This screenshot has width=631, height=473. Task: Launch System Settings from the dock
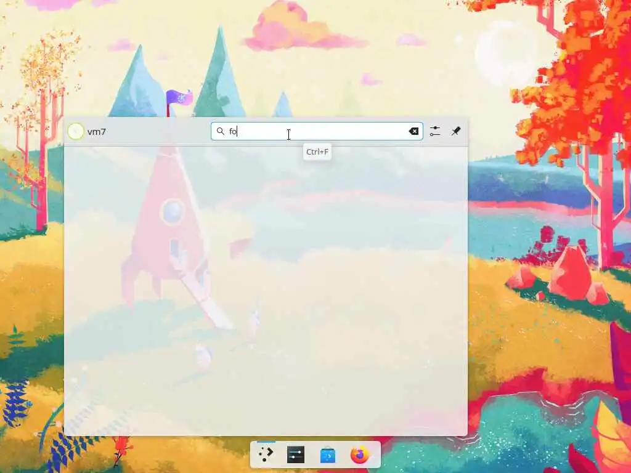[x=296, y=455]
